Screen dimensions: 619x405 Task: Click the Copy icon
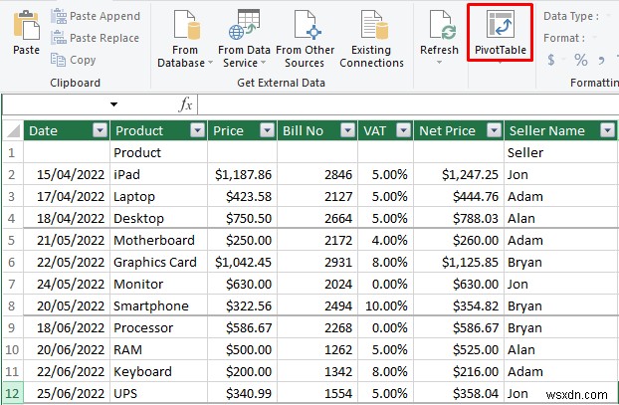58,60
